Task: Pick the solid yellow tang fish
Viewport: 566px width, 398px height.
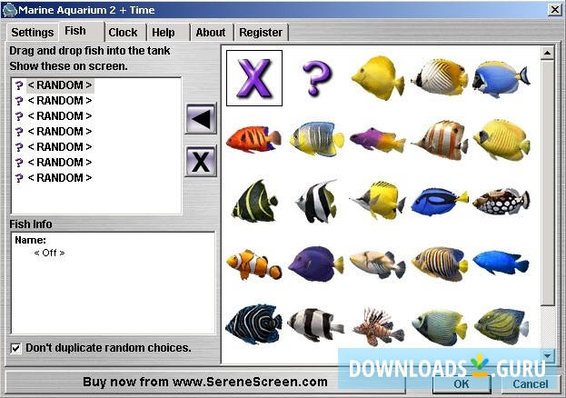Action: coord(378,77)
